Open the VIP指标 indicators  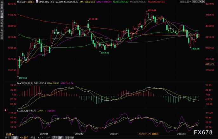pos(24,137)
